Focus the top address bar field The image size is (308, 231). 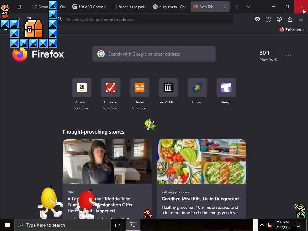[x=144, y=20]
